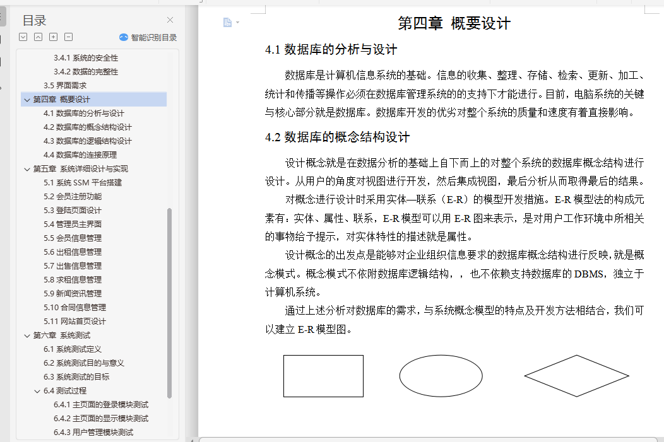The image size is (664, 442).
Task: Open 4.1 数据库的分析与设计 entry
Action: click(84, 113)
